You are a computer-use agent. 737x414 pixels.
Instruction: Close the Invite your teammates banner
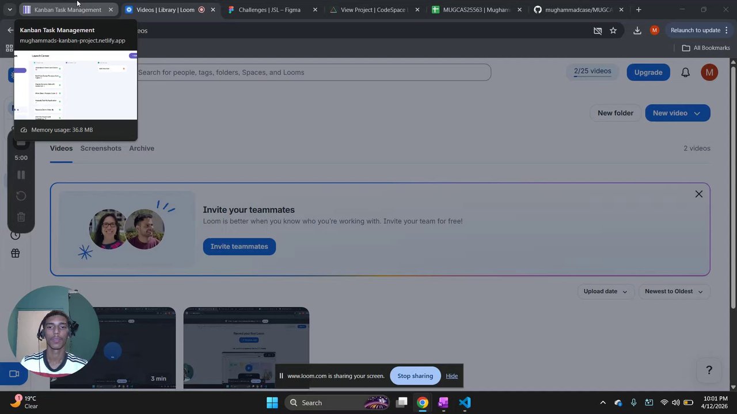(x=698, y=194)
